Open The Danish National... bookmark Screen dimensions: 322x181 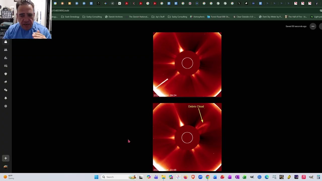click(137, 17)
